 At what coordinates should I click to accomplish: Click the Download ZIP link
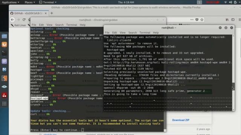[x=181, y=120]
